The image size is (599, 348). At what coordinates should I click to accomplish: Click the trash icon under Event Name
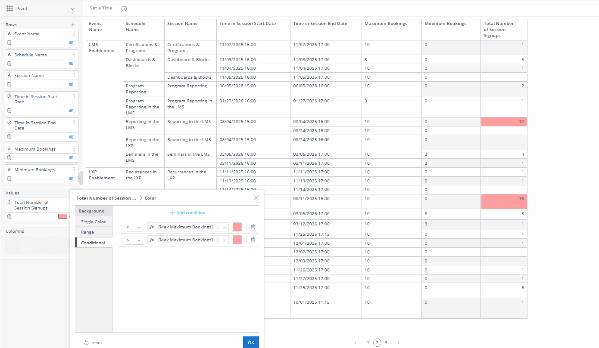[x=9, y=42]
